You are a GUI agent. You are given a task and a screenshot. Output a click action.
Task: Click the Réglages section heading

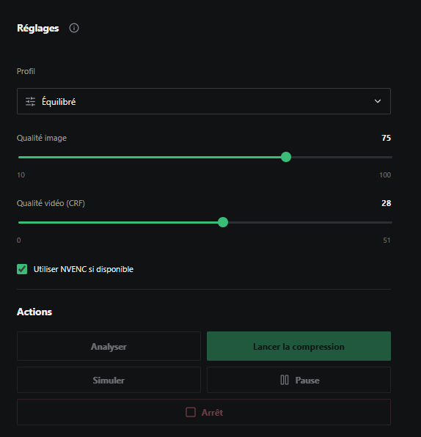(38, 28)
